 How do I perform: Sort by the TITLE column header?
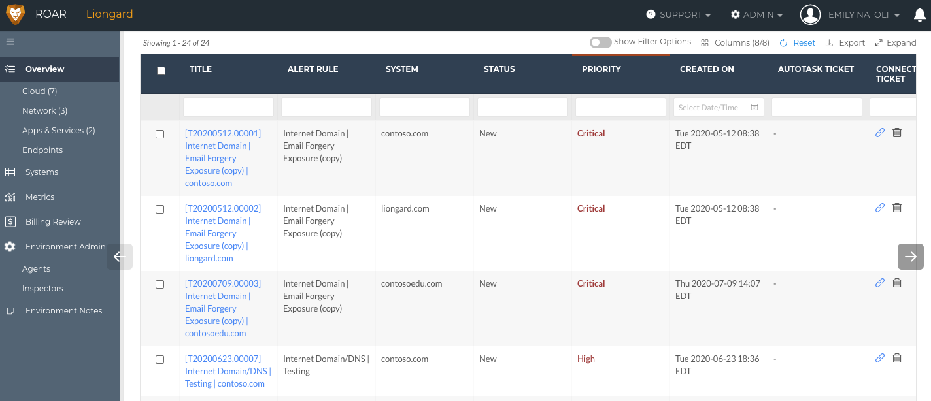pos(201,69)
